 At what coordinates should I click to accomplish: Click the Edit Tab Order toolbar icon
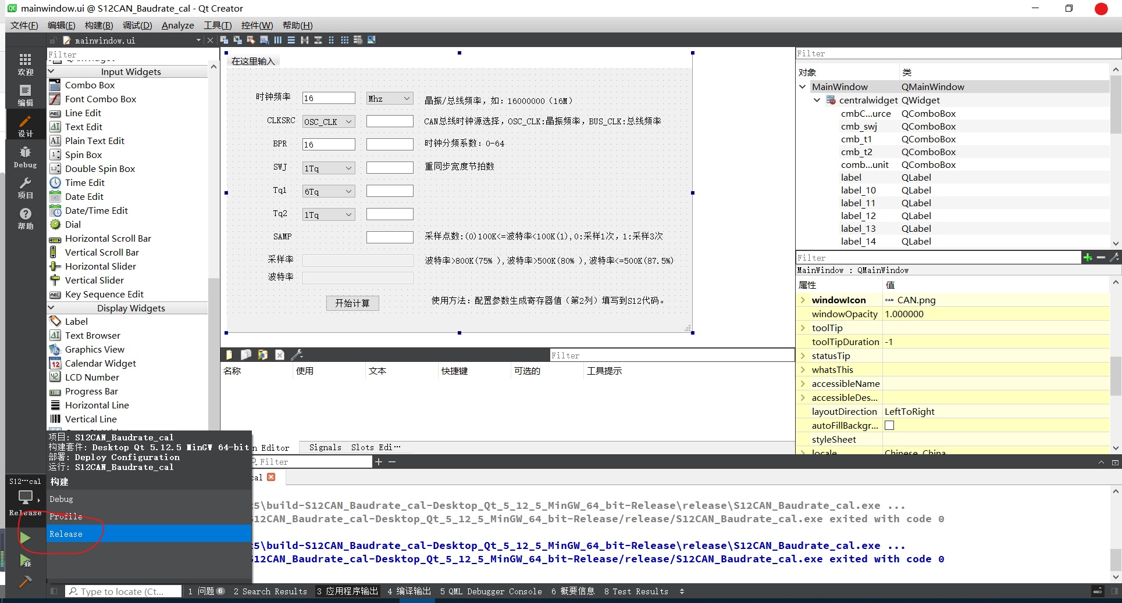264,40
